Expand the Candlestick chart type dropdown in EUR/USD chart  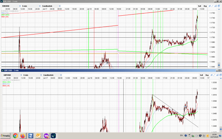60,6
